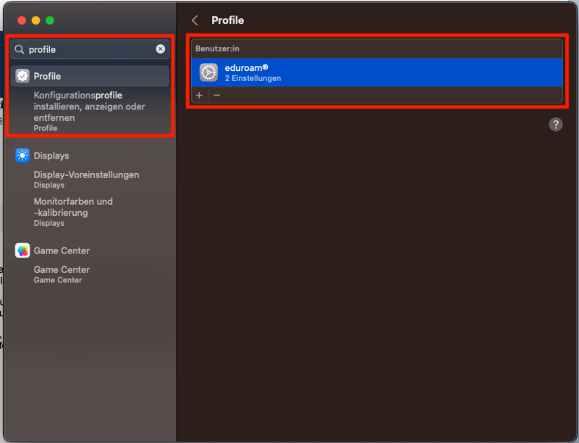This screenshot has width=579, height=443.
Task: Click the Displays sun icon
Action: click(22, 156)
